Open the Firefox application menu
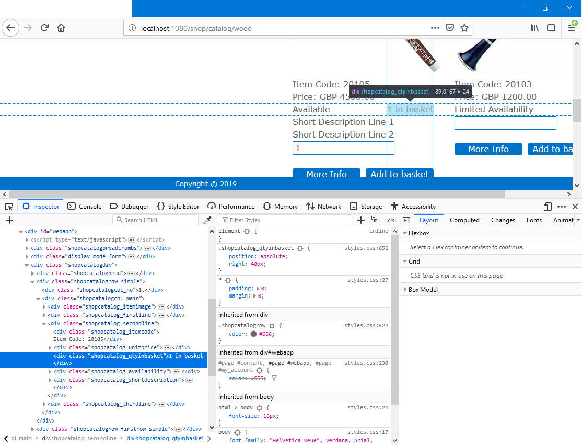The image size is (582, 445). coord(572,28)
